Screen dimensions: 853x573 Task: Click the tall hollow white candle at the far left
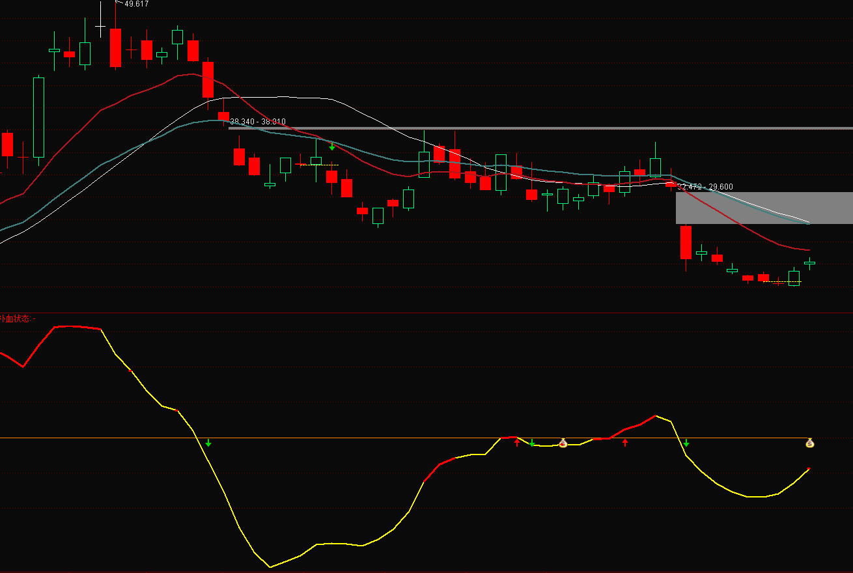39,118
